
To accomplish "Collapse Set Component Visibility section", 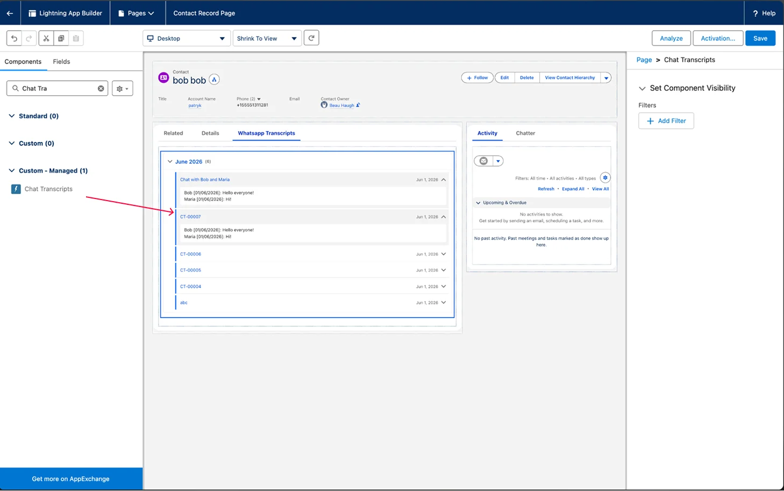I will click(x=642, y=88).
